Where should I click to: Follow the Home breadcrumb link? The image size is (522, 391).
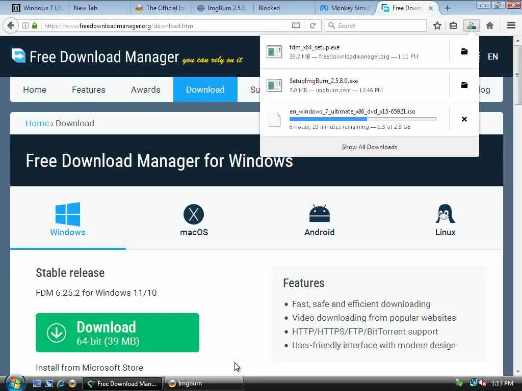(x=37, y=123)
